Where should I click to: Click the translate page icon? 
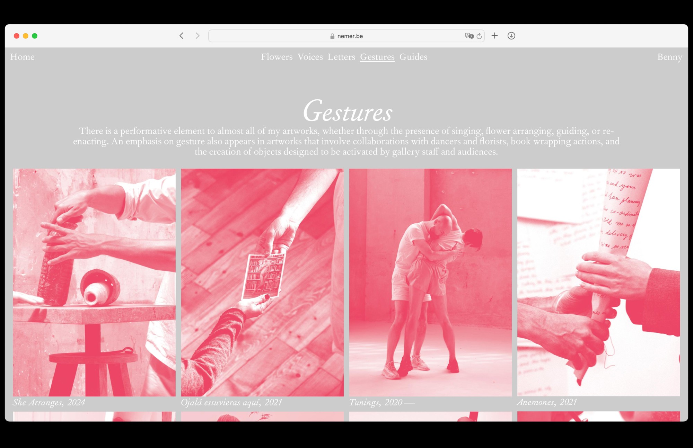[x=469, y=36]
